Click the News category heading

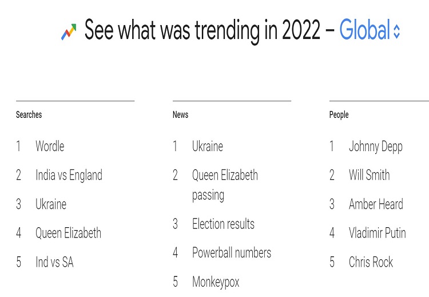pyautogui.click(x=180, y=114)
